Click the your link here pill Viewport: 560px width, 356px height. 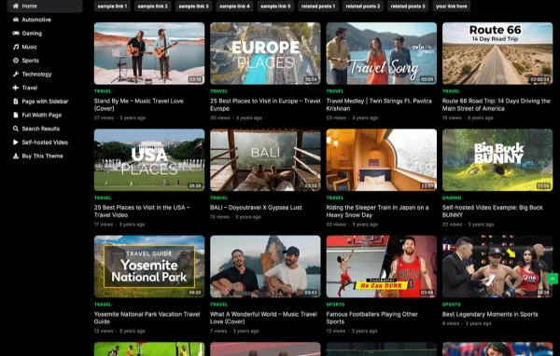[452, 7]
